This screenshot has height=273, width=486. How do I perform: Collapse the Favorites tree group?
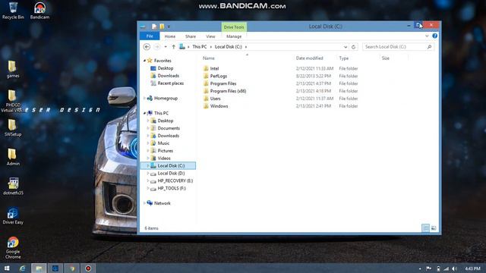coord(144,61)
